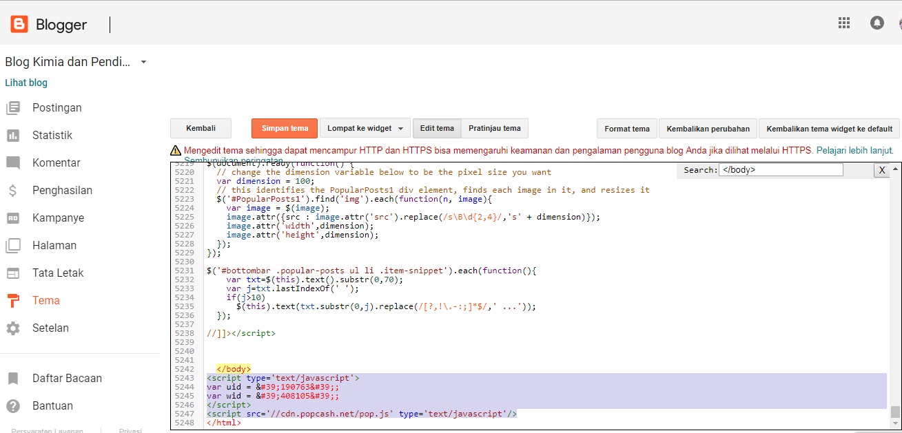902x433 pixels.
Task: Close the code search box
Action: [881, 170]
